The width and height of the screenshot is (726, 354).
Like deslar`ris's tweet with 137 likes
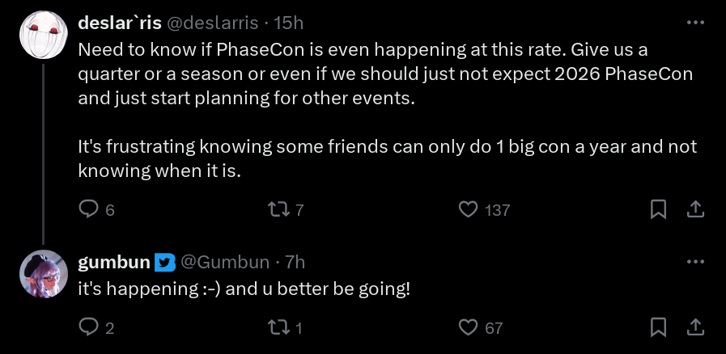coord(468,209)
